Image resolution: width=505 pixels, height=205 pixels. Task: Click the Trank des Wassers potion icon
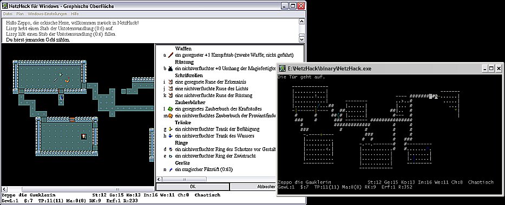[170, 136]
